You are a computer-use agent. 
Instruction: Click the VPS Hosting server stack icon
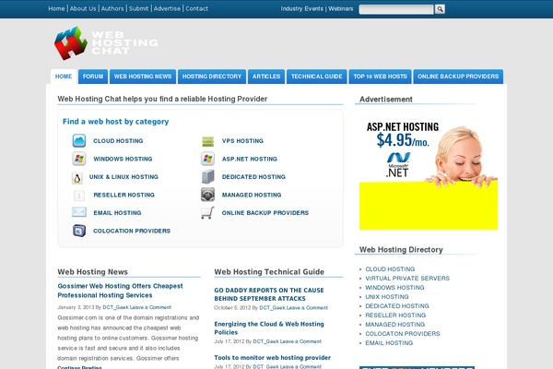pos(207,141)
